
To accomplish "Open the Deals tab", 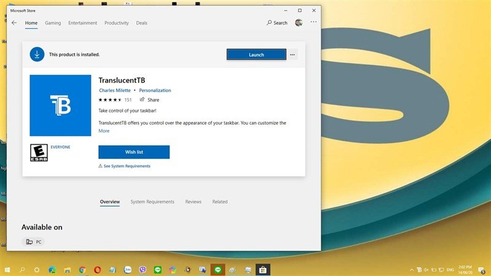I will [142, 23].
